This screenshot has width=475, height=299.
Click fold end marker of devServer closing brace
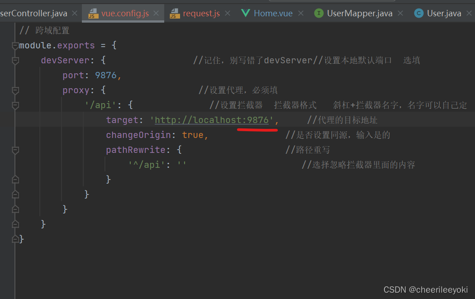pos(15,224)
